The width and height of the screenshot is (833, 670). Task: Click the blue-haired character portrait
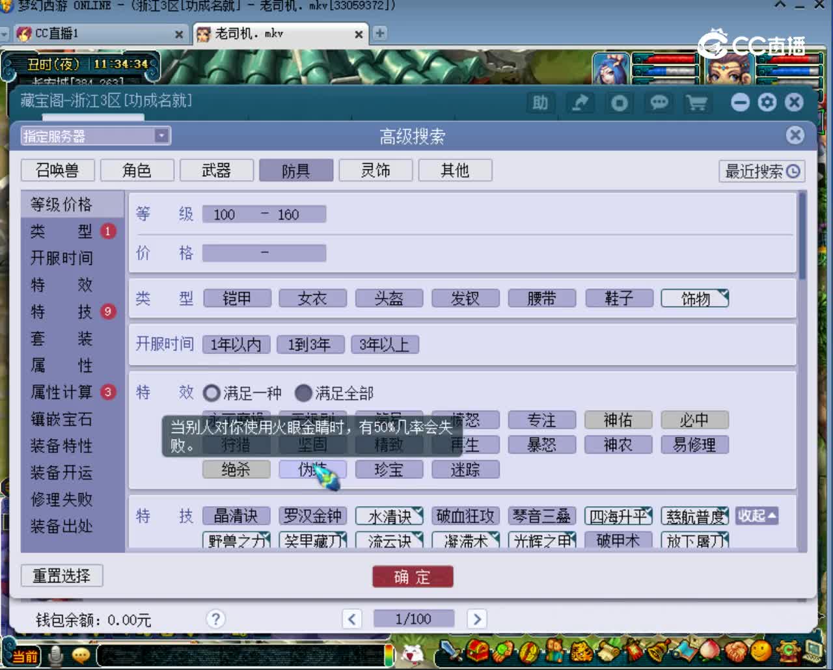pyautogui.click(x=610, y=68)
